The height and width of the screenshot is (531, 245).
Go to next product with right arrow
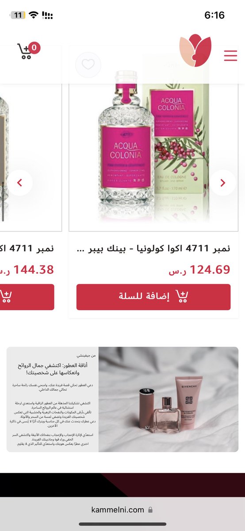222,182
